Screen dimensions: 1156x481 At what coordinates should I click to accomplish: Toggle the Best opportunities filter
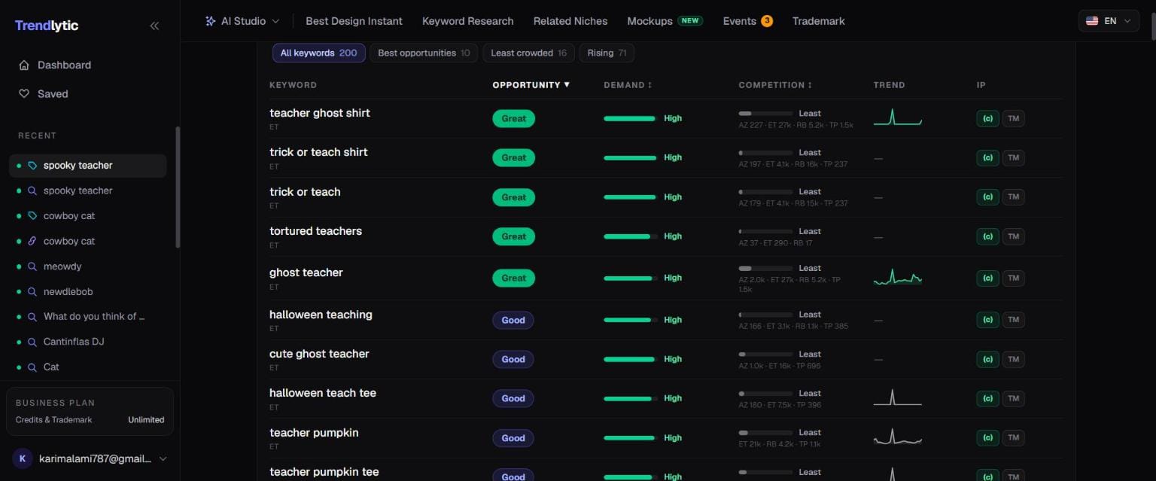424,53
